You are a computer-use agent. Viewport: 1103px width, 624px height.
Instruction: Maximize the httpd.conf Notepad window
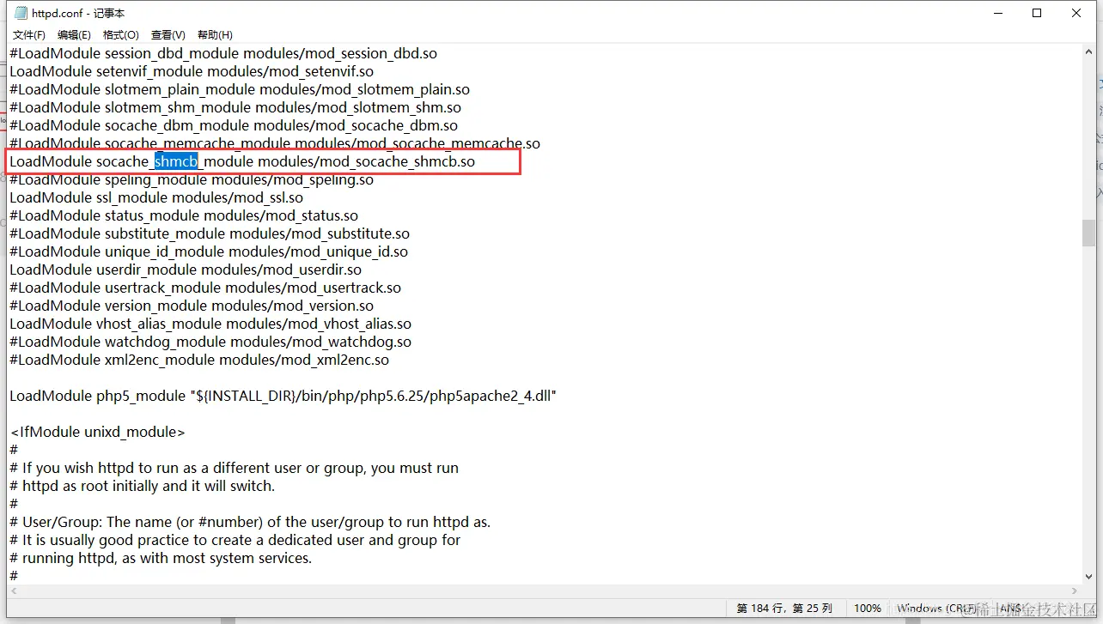pos(1037,13)
